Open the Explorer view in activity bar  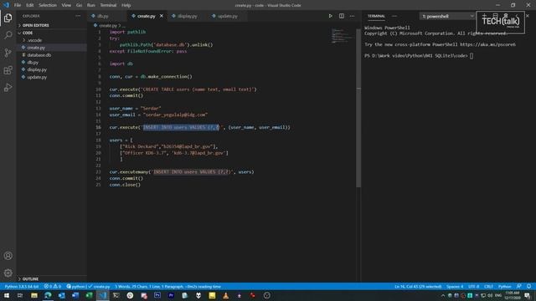8,18
